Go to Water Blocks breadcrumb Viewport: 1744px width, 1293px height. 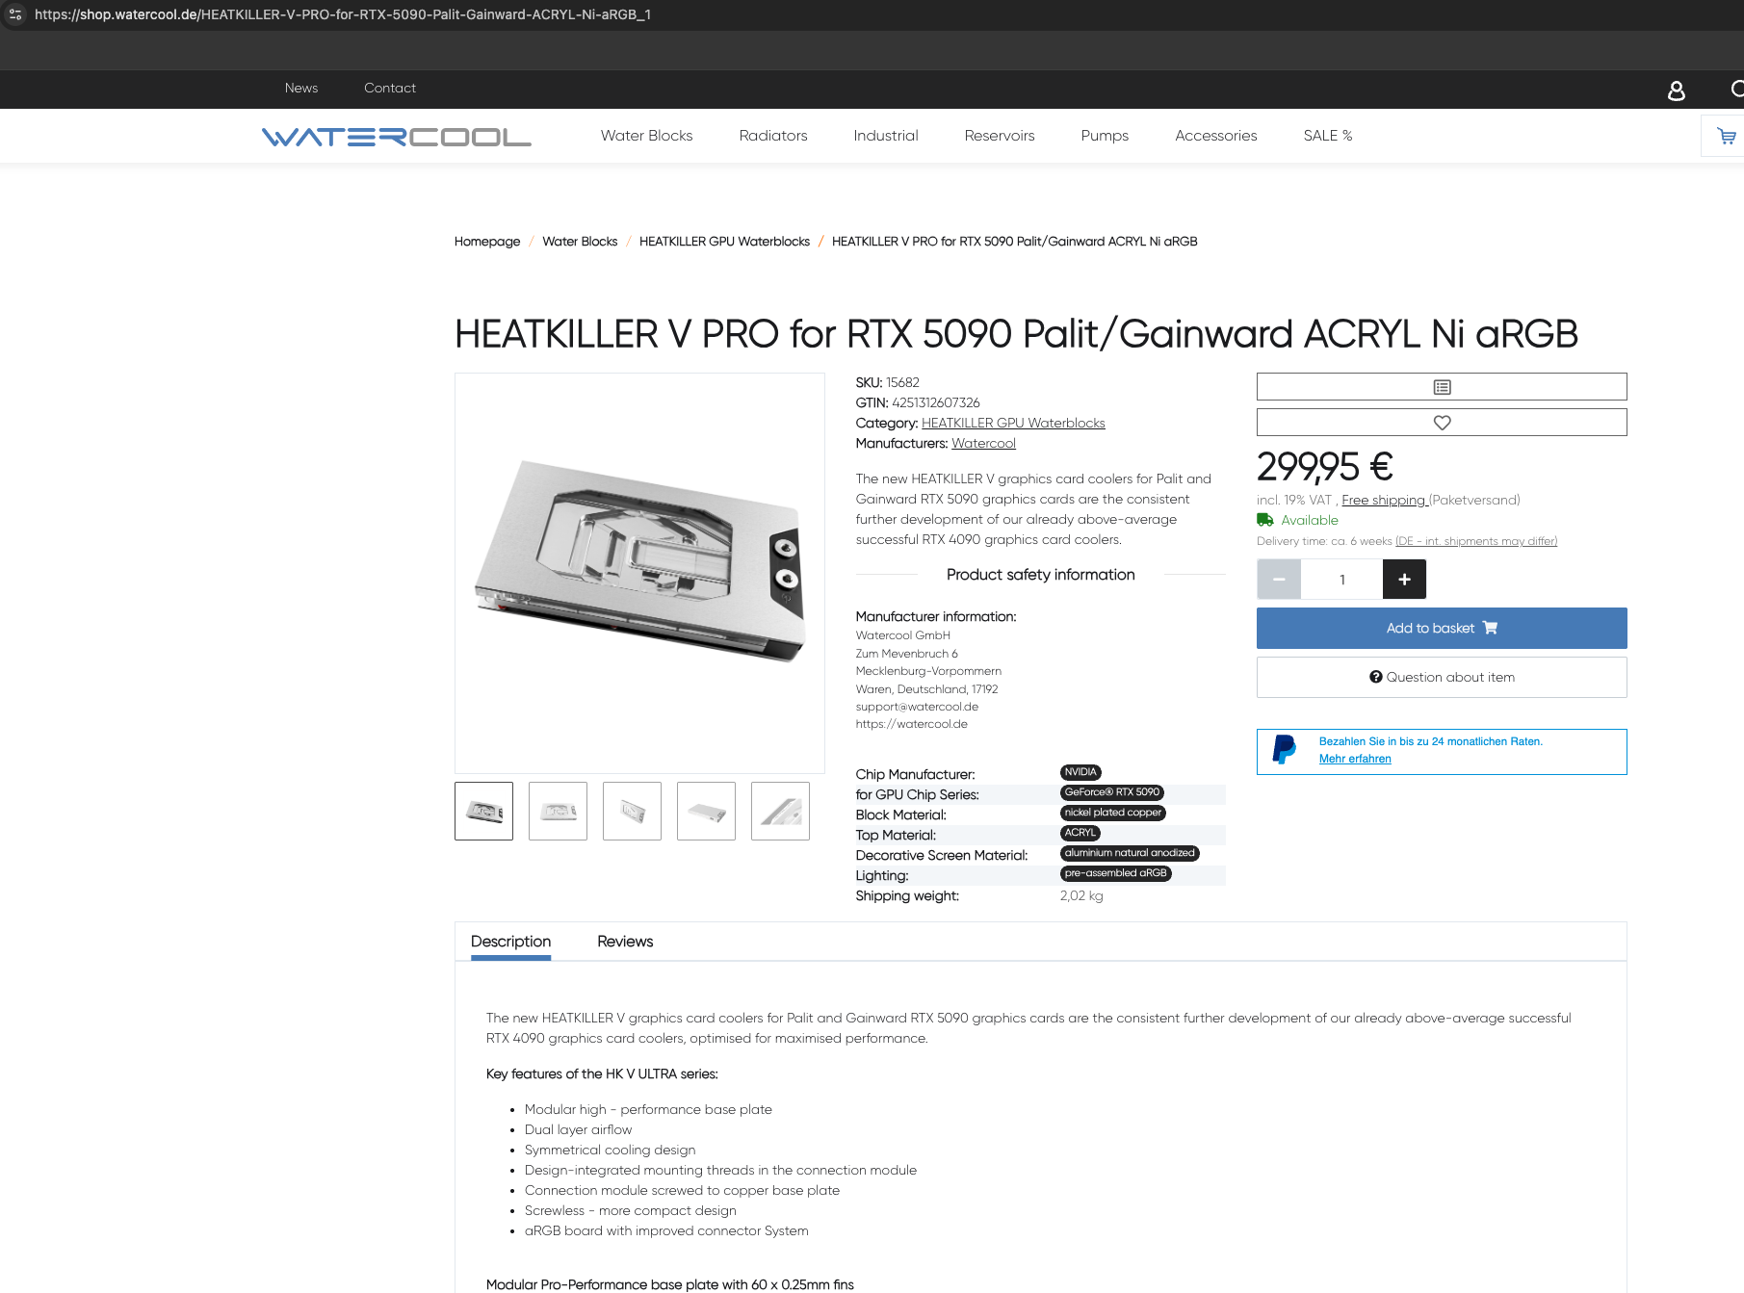pos(580,242)
